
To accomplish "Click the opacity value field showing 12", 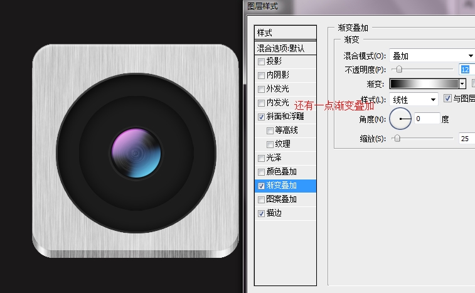I will coord(466,69).
